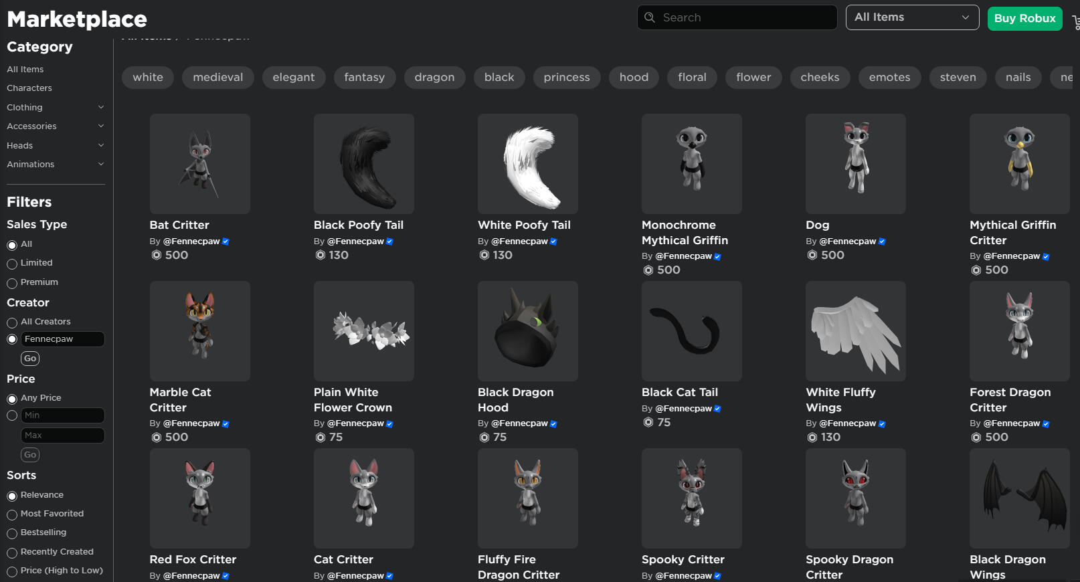Expand the Accessories category
Viewport: 1080px width, 582px height.
(56, 126)
